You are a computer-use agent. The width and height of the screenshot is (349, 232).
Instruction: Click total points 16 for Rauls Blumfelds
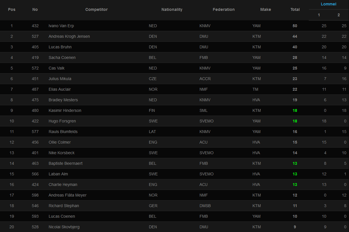(x=295, y=132)
